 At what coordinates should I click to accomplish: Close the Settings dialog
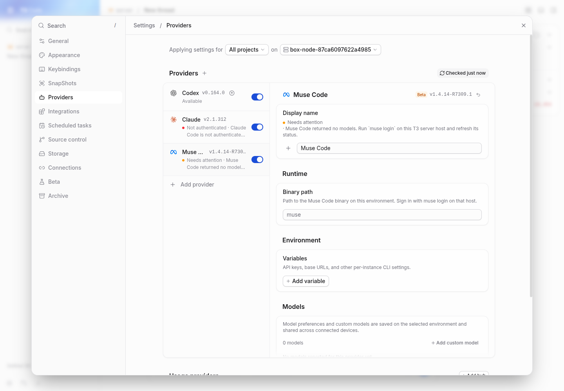524,25
